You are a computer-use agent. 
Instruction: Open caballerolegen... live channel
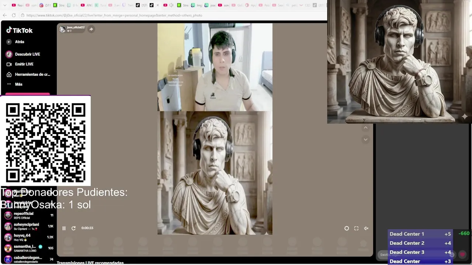tap(29, 259)
